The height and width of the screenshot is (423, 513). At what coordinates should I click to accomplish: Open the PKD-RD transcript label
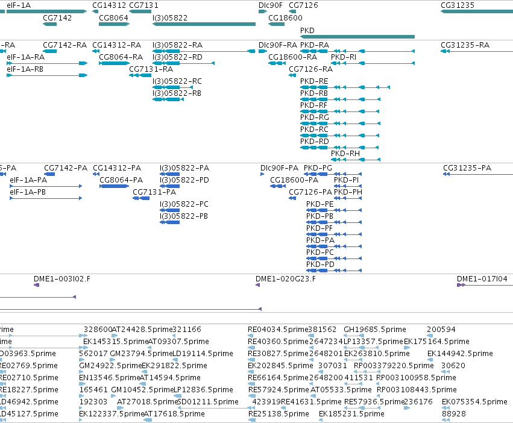(x=315, y=142)
